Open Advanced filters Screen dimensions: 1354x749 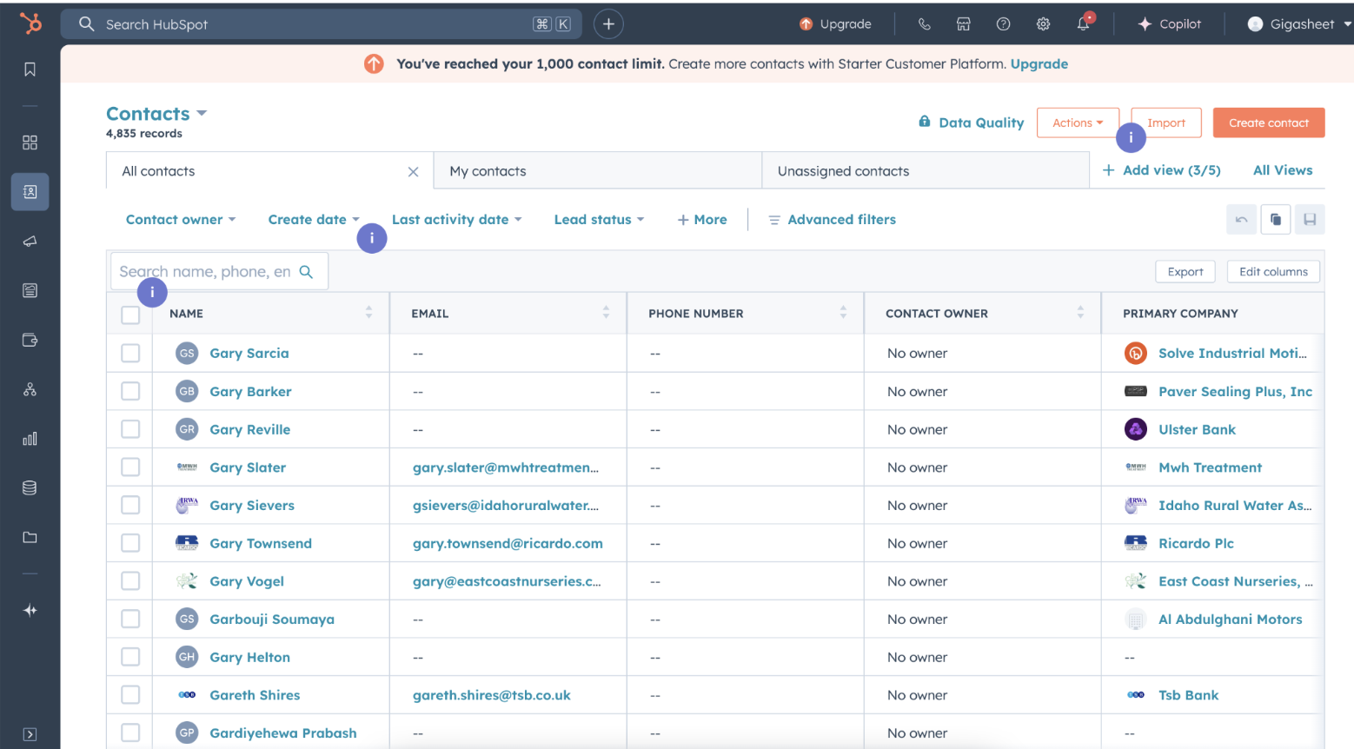point(833,220)
